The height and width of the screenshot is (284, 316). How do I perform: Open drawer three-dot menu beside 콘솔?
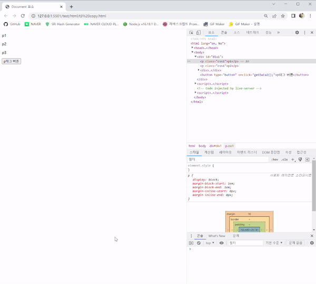point(191,236)
